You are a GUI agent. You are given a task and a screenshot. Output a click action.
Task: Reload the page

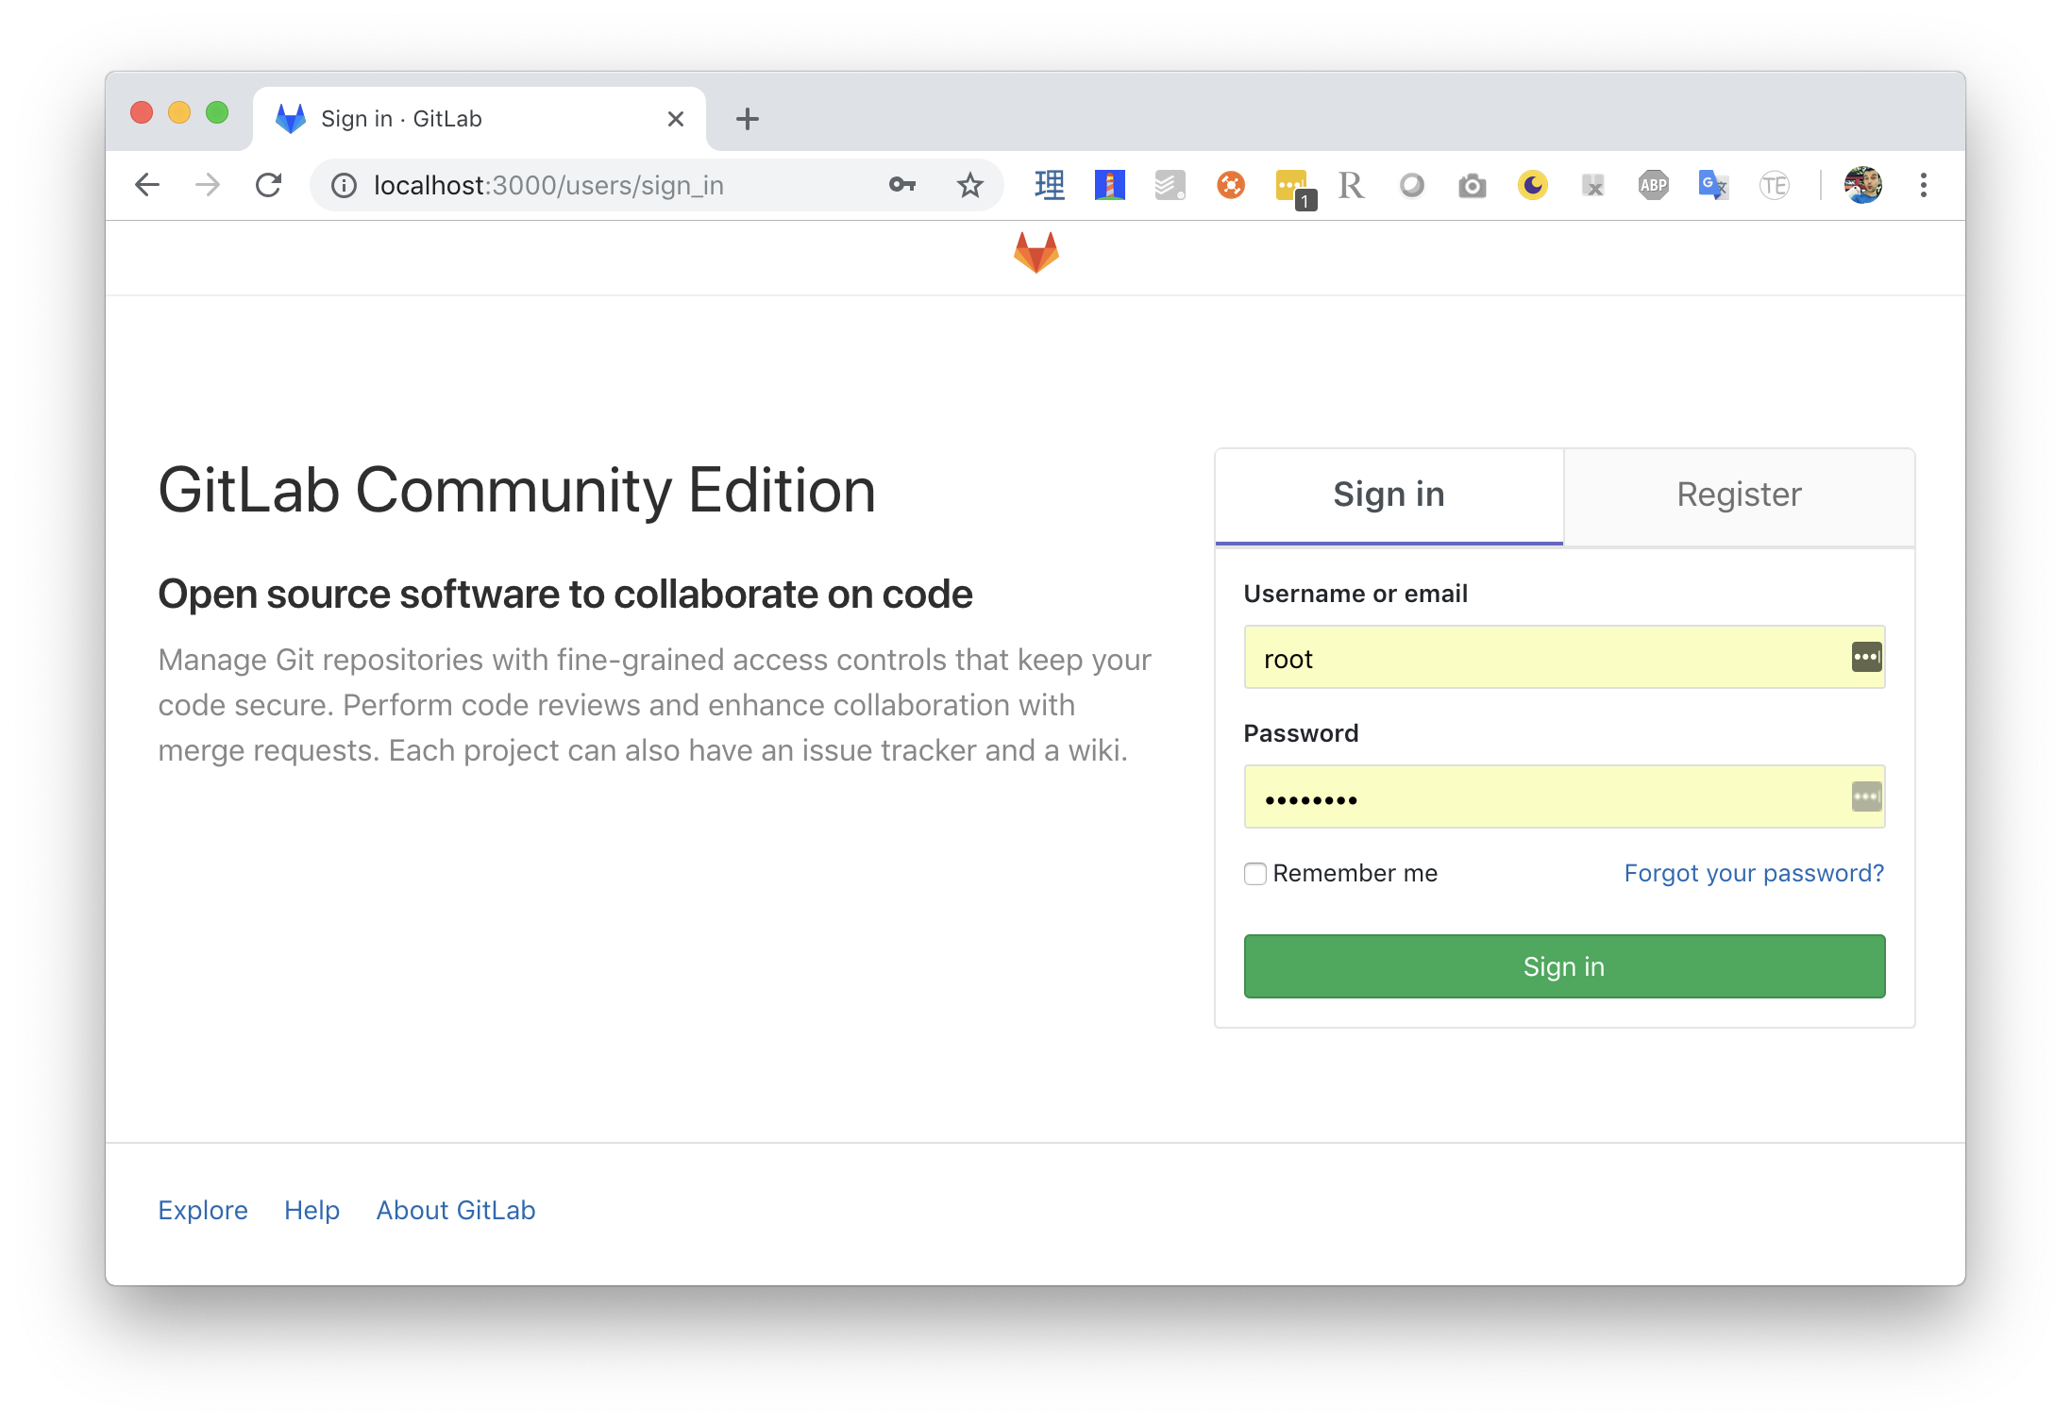tap(269, 185)
